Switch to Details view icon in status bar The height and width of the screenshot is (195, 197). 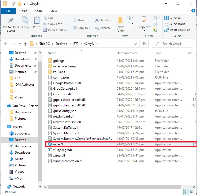(187, 192)
